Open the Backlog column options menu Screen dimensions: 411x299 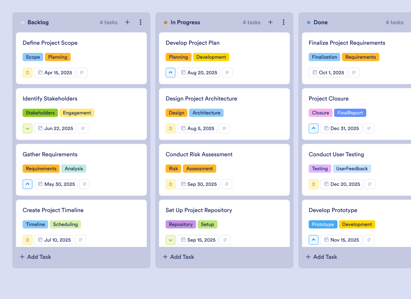tap(141, 22)
